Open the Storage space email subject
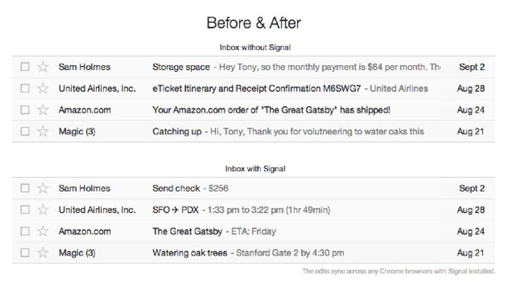Viewport: 515px width, 290px height. (181, 67)
